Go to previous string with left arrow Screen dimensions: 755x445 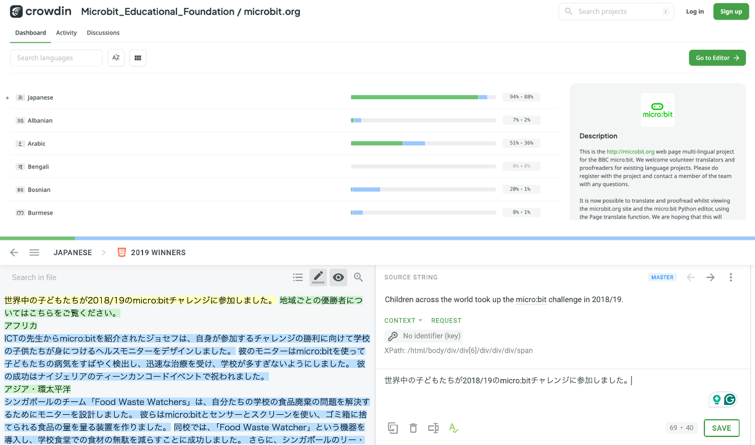point(691,277)
